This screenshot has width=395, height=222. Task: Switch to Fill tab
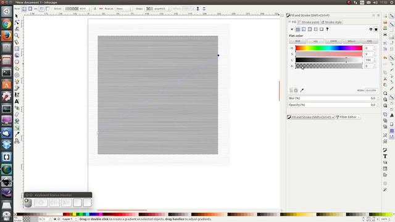293,22
